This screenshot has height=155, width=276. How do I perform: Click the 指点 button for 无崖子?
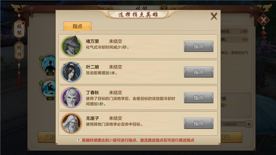pos(199,123)
